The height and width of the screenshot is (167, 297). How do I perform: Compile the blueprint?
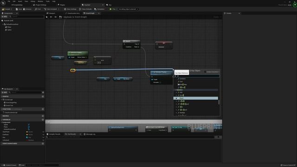(6, 9)
